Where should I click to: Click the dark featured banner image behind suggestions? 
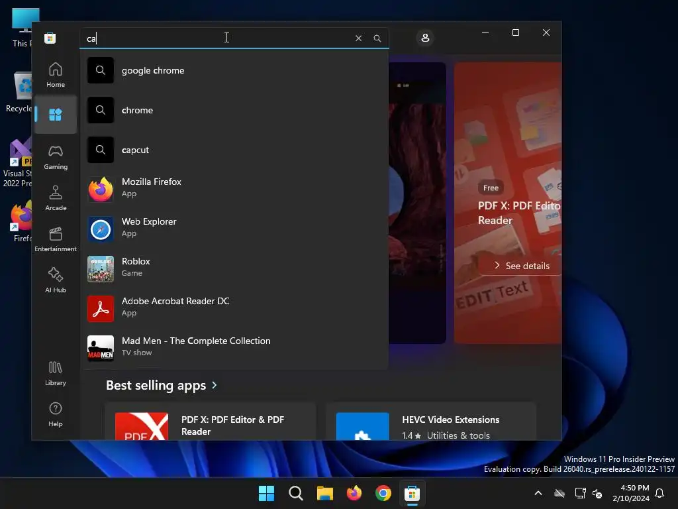click(417, 203)
